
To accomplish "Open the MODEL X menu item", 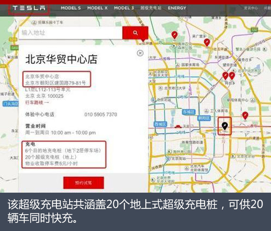I will coord(97,8).
